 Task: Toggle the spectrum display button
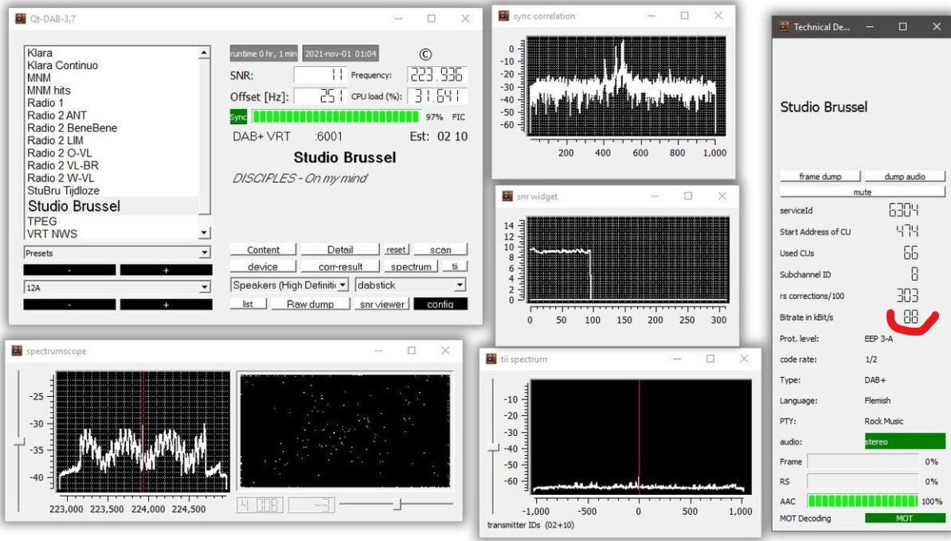coord(411,267)
